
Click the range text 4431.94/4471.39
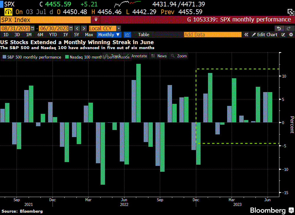(178, 4)
